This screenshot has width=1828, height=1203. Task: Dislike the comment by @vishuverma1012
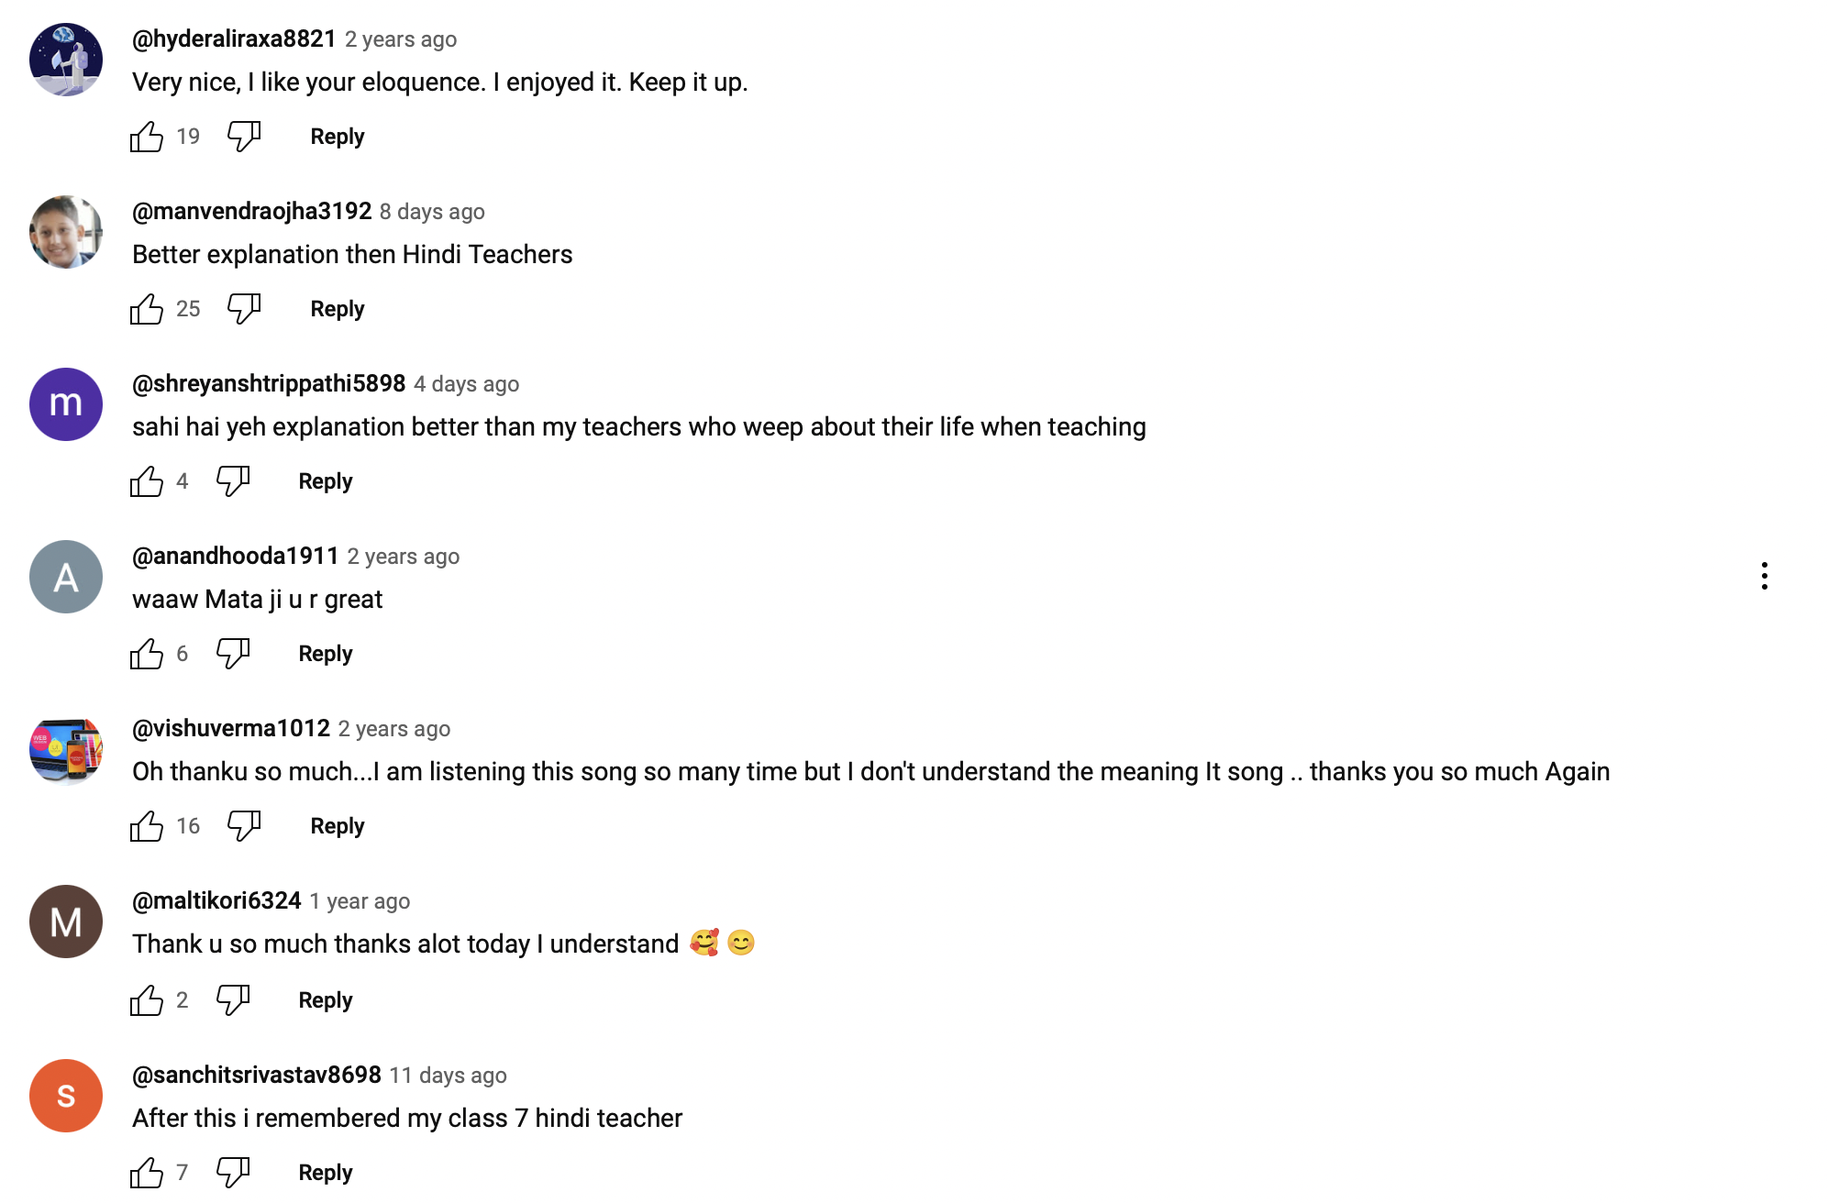pyautogui.click(x=244, y=826)
